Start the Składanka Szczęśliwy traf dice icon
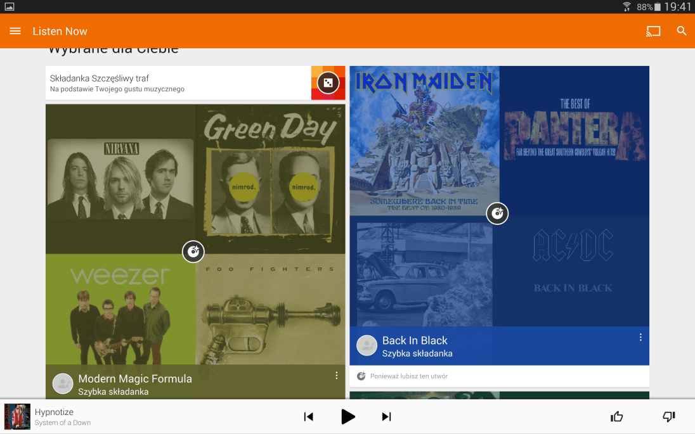 coord(328,83)
